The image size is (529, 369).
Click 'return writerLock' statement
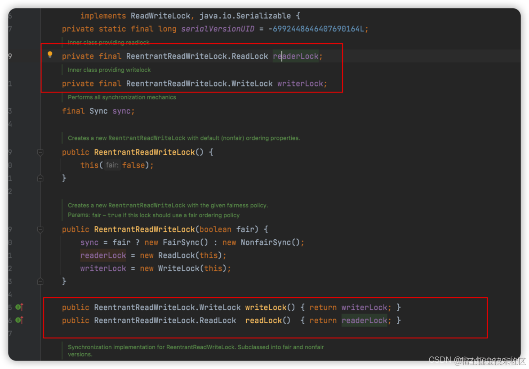pyautogui.click(x=348, y=307)
